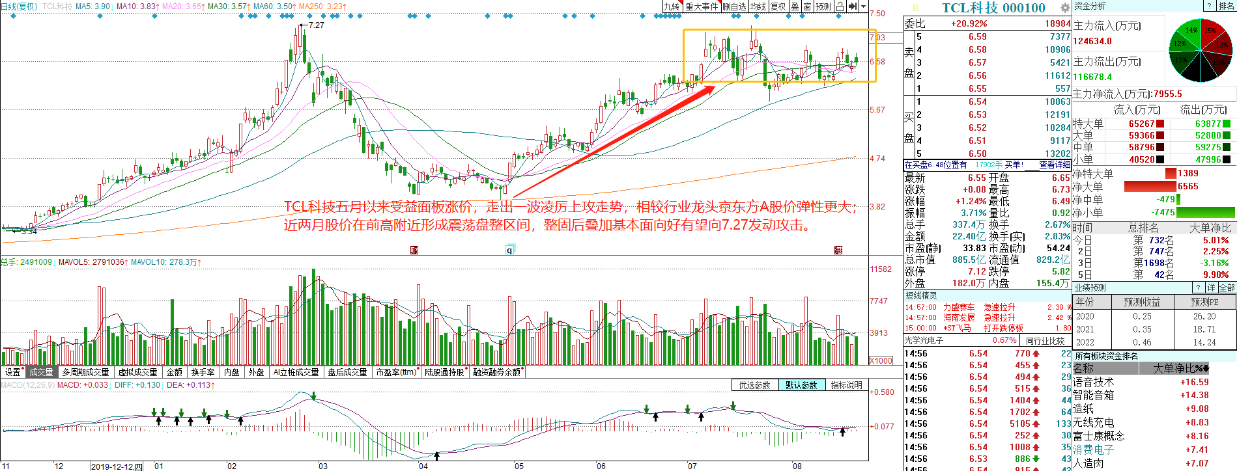Select the 换手率 indicator tab
This screenshot has width=1237, height=471.
pos(203,372)
